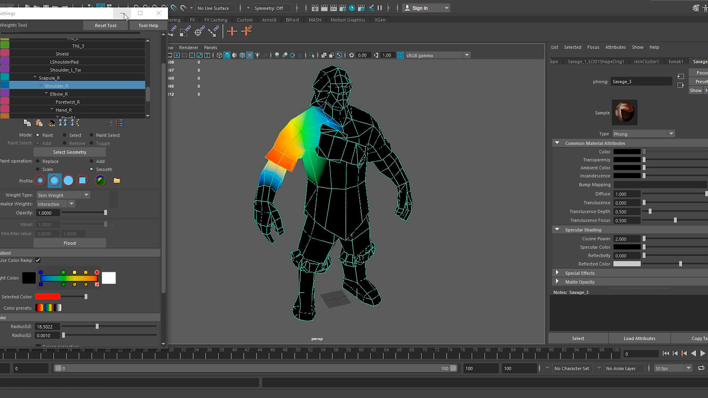Click the orange Set Key plus icon
Viewport: 708px width, 398px height.
point(232,31)
